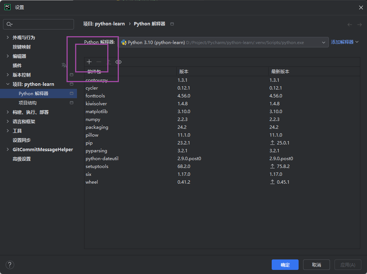367x274 pixels.
Task: Select the python-dateutil package row
Action: (x=222, y=159)
